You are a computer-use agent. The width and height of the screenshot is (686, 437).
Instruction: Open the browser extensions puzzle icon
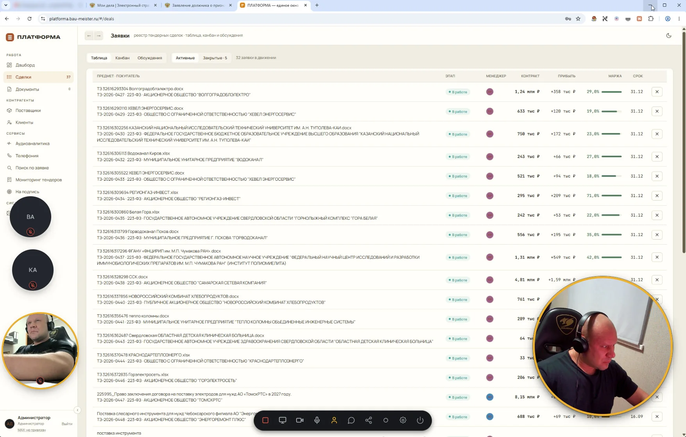[651, 19]
